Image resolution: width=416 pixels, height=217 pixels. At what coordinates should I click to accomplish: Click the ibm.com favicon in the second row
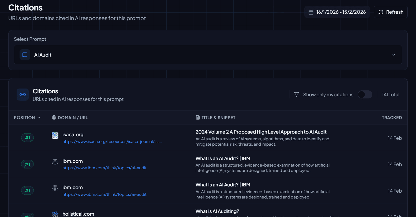click(x=55, y=162)
